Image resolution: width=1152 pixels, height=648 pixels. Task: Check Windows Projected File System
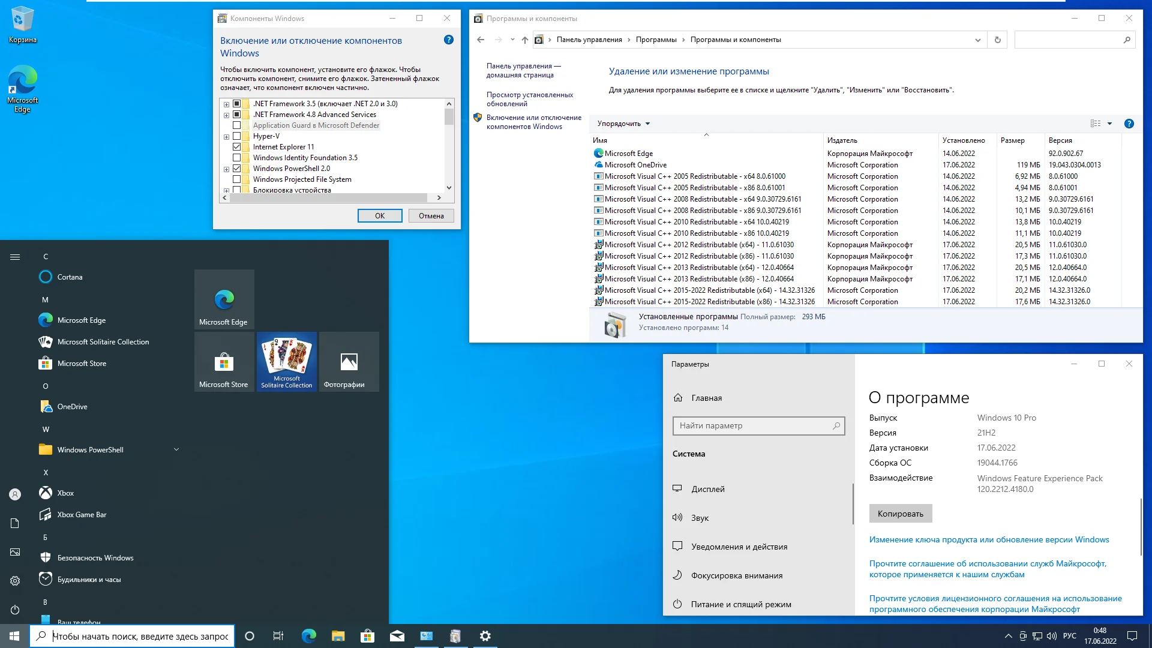tap(236, 179)
